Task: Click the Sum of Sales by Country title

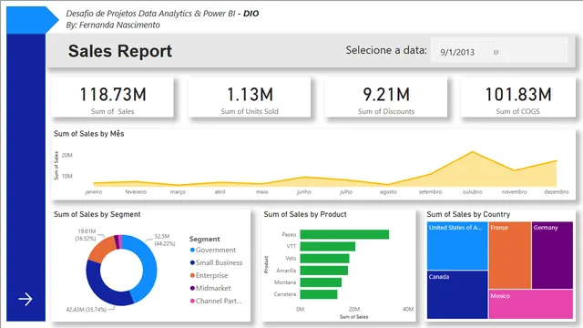Action: [x=468, y=214]
